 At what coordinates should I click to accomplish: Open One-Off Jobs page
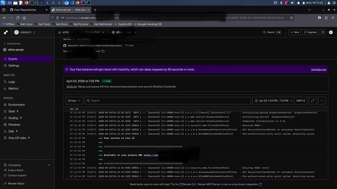17,138
